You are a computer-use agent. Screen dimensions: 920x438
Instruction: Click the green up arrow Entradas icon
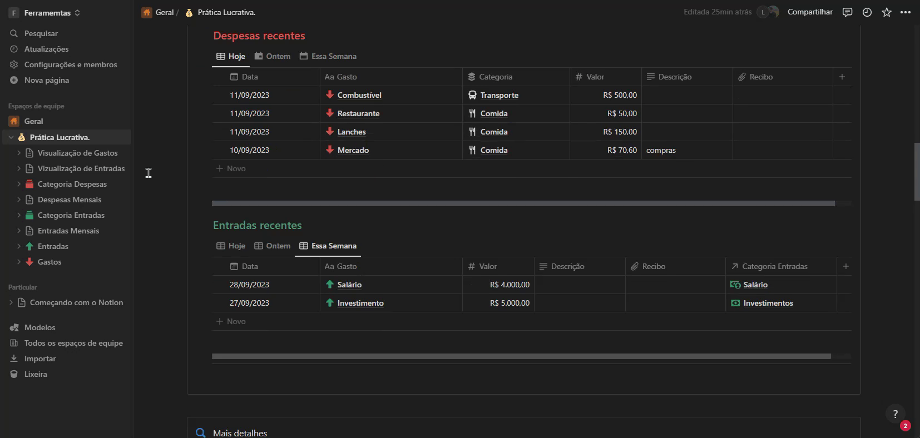pyautogui.click(x=29, y=246)
